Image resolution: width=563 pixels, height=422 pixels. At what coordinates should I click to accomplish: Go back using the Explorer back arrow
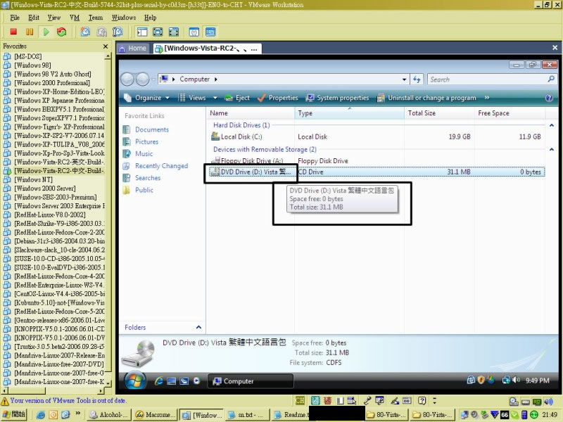tap(127, 79)
